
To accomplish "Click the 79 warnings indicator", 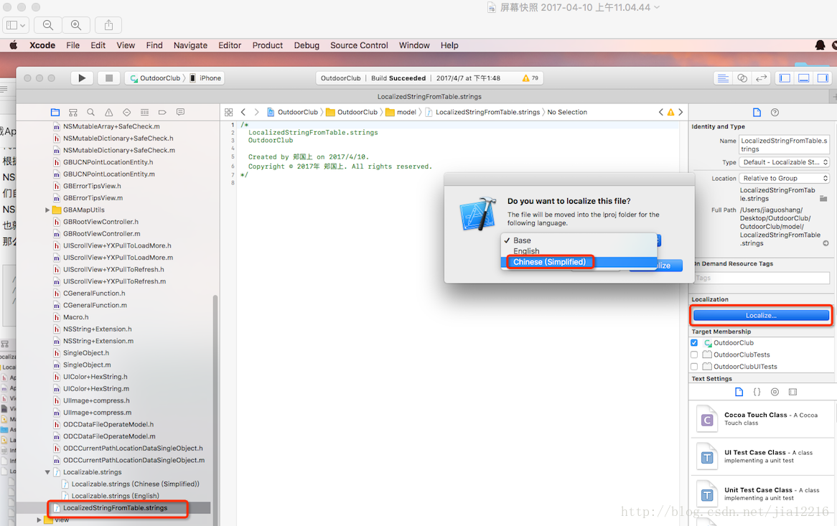I will tap(530, 78).
